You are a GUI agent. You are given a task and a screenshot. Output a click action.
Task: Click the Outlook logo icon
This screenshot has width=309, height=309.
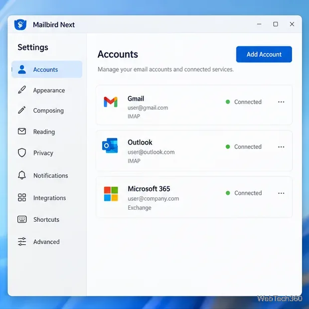tap(110, 146)
